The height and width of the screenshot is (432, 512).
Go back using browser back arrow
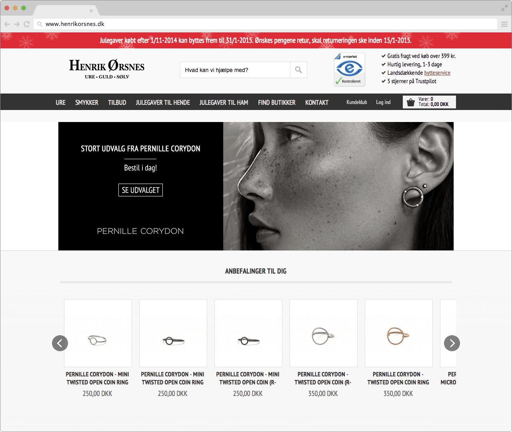pos(7,24)
